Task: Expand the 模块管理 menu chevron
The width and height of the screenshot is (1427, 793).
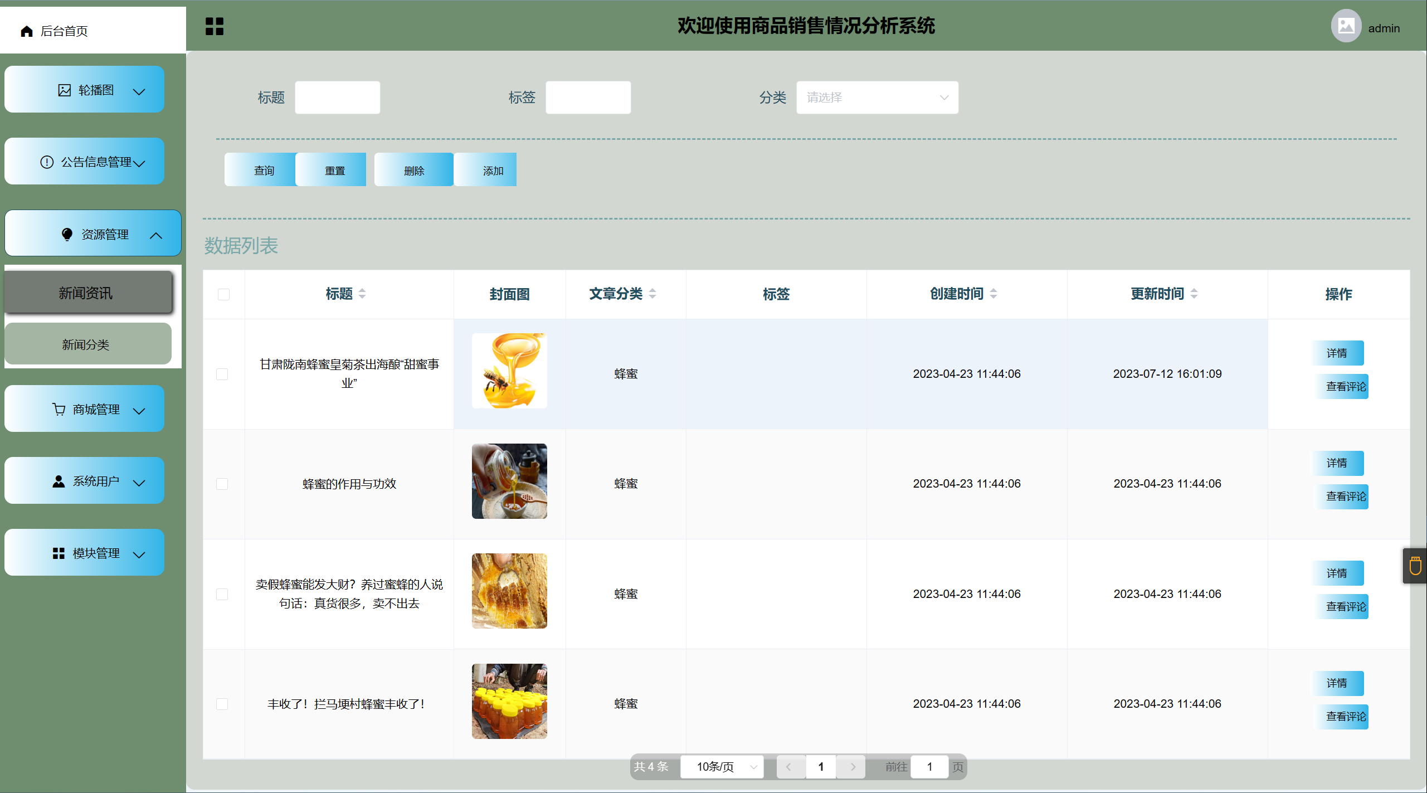Action: [x=139, y=554]
